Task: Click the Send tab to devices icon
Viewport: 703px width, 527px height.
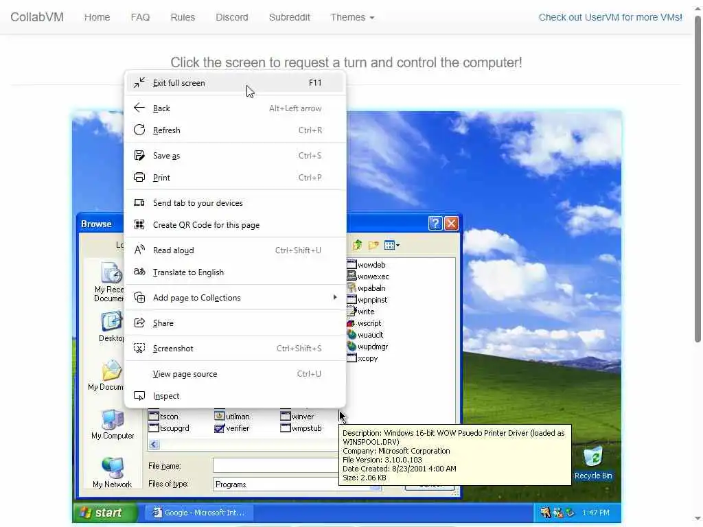Action: (x=139, y=202)
